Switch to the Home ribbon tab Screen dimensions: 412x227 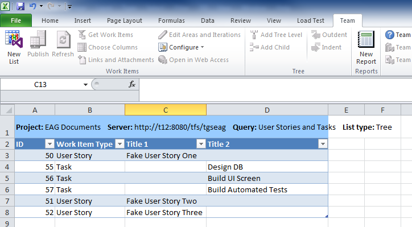50,20
